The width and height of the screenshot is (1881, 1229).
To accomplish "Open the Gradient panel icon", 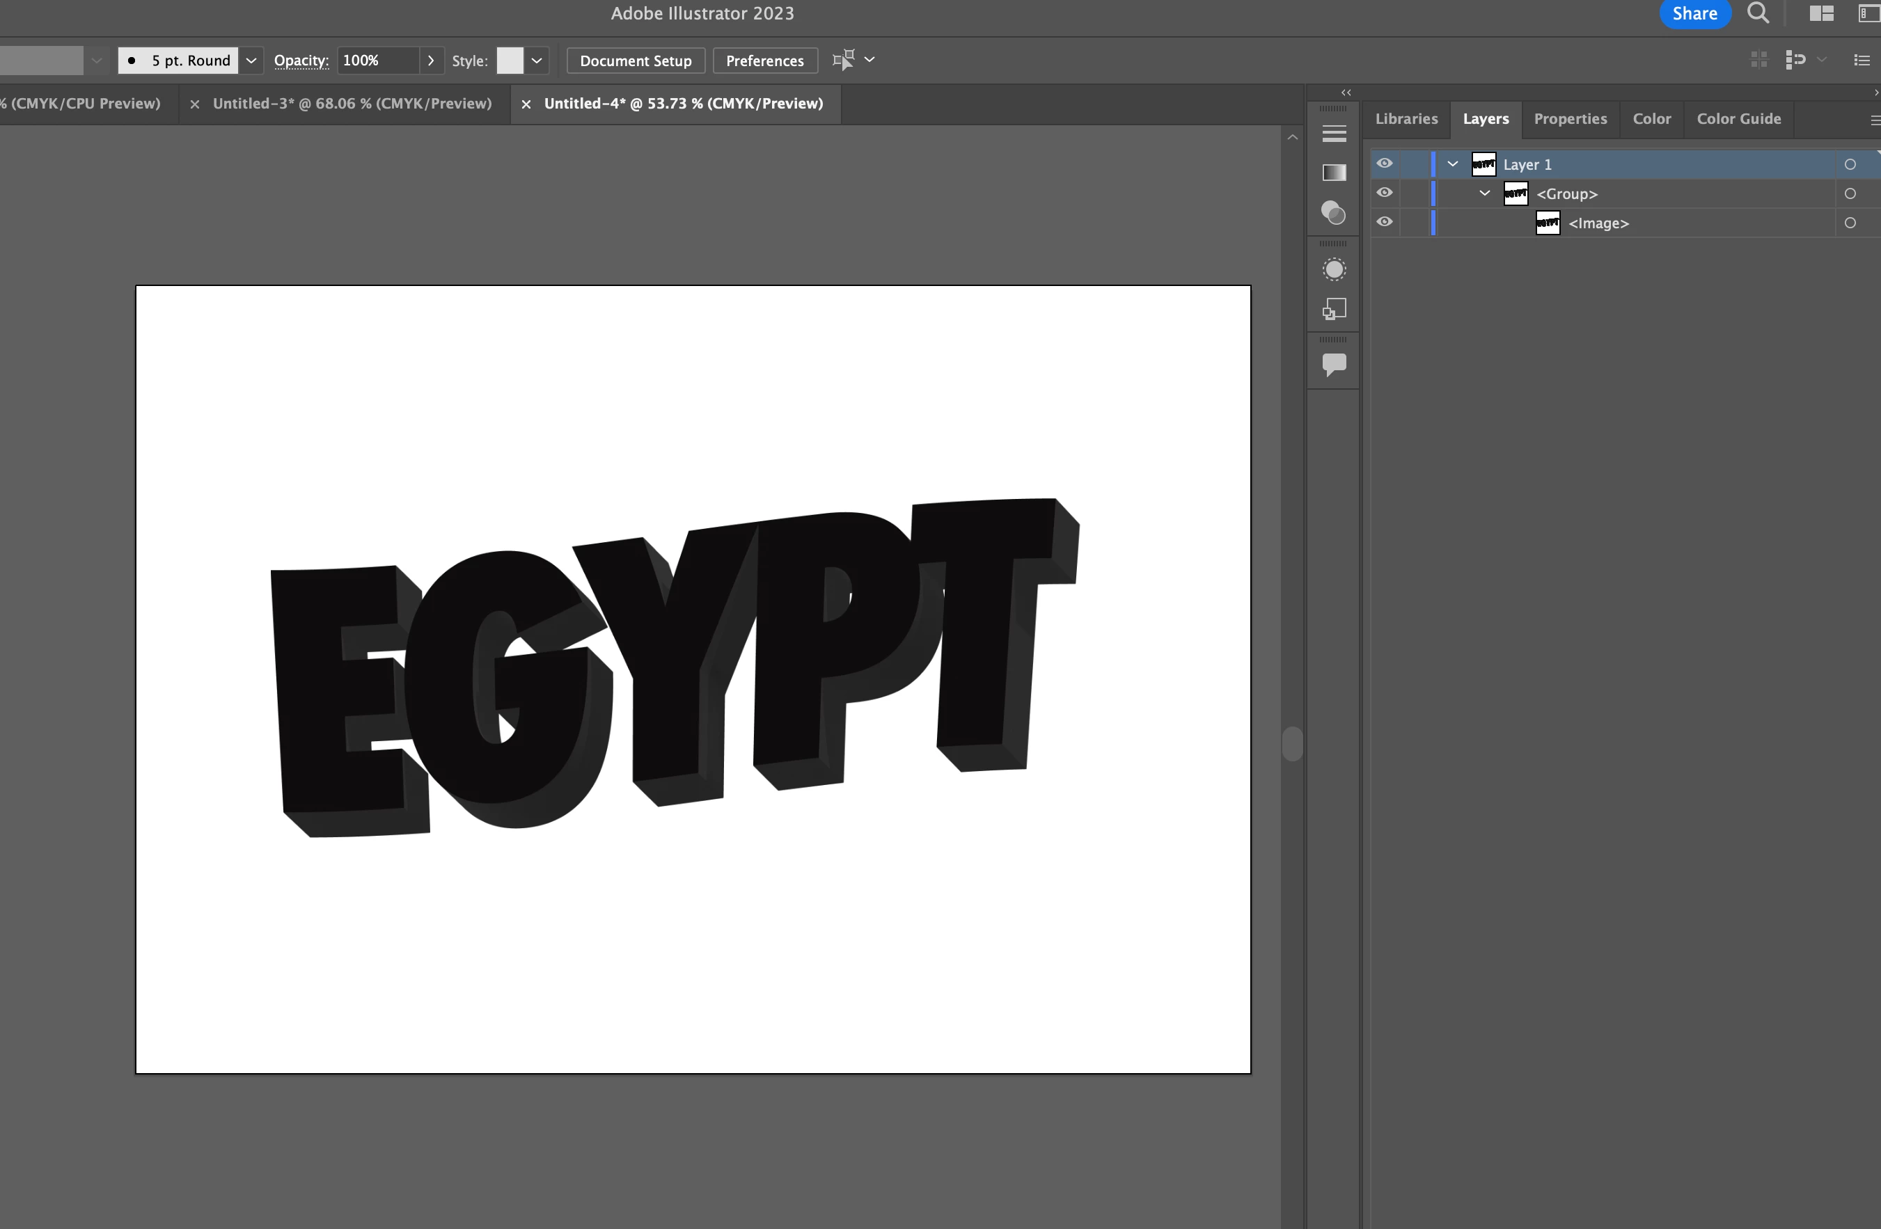I will [x=1334, y=172].
